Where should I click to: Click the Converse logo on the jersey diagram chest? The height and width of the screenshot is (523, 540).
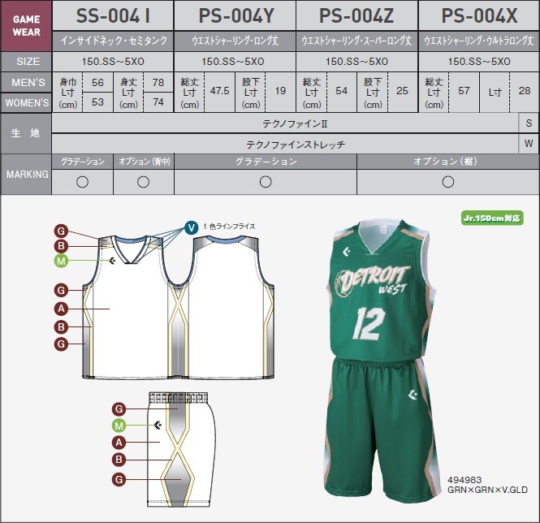(112, 261)
